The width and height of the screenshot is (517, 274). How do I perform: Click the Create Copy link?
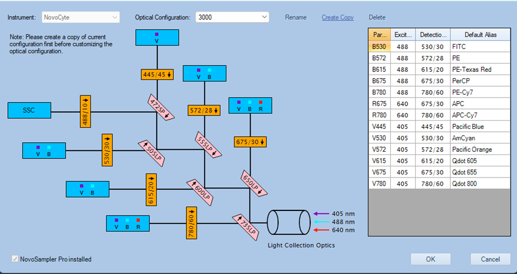(x=338, y=17)
